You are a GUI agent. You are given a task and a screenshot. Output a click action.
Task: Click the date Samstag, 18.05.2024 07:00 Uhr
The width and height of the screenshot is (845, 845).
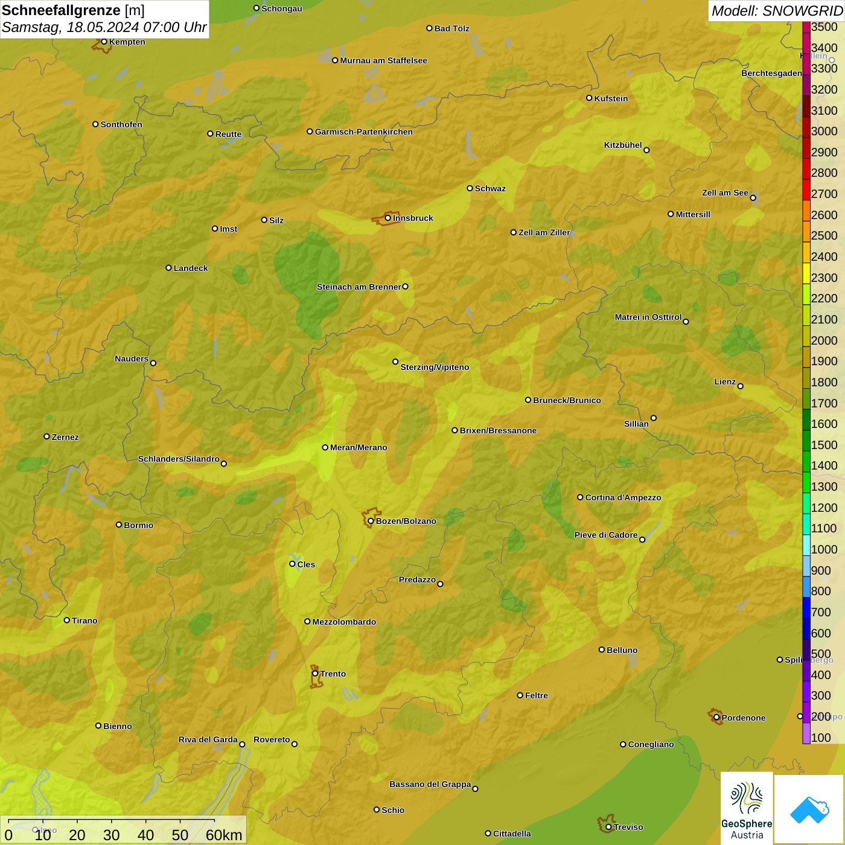(104, 27)
